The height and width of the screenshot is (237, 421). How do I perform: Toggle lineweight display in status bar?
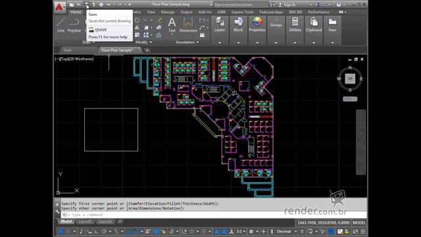coord(148,231)
